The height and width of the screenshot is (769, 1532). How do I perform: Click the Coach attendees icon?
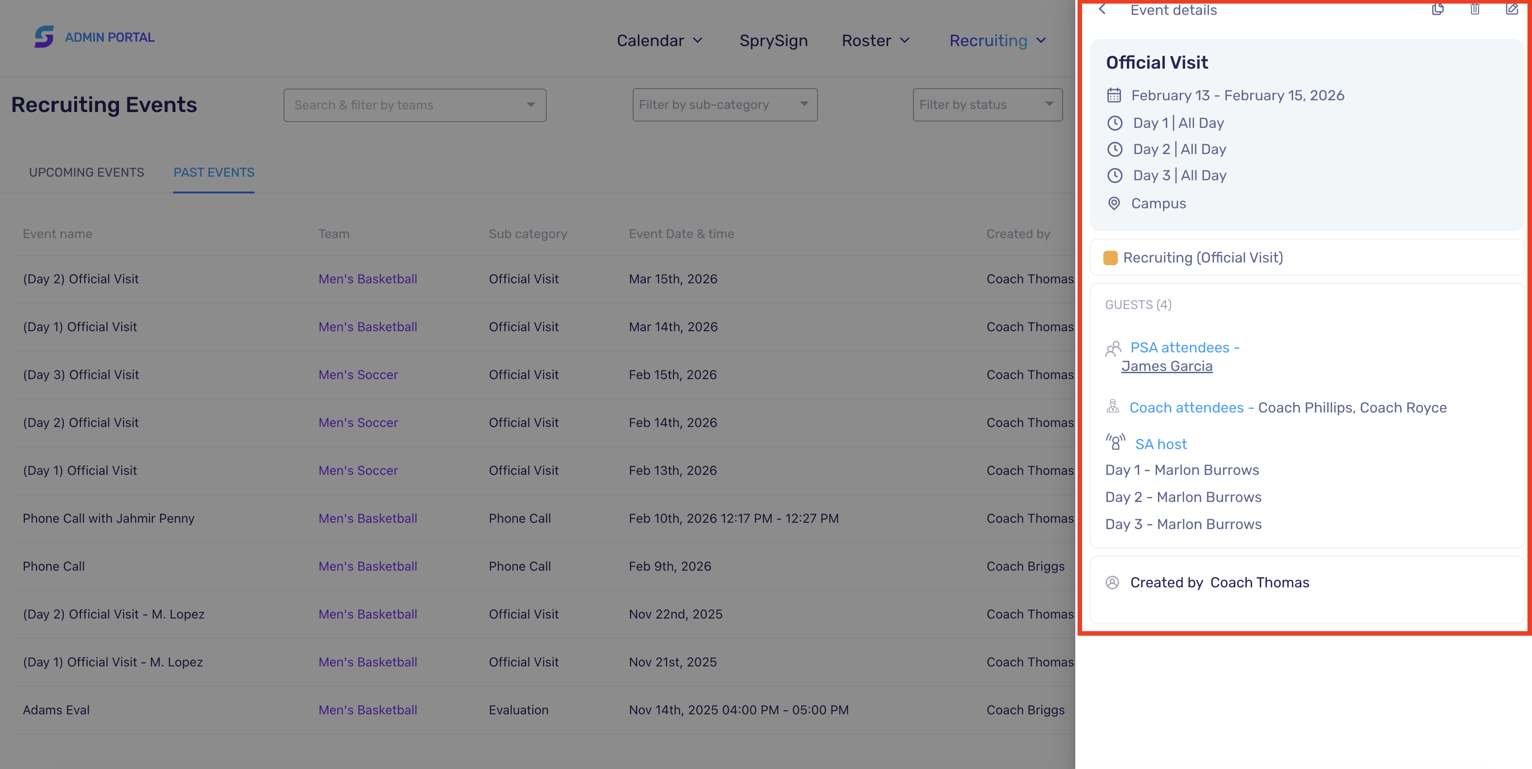click(1112, 407)
